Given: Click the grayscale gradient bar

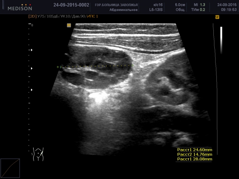Looking at the screenshot, I should [x=221, y=40].
